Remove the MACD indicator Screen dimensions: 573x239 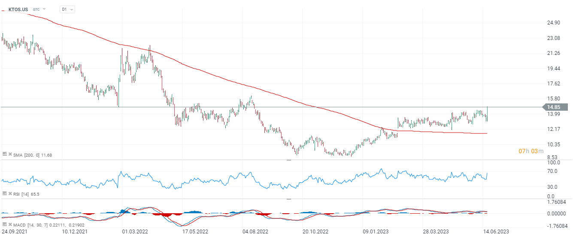[9, 225]
